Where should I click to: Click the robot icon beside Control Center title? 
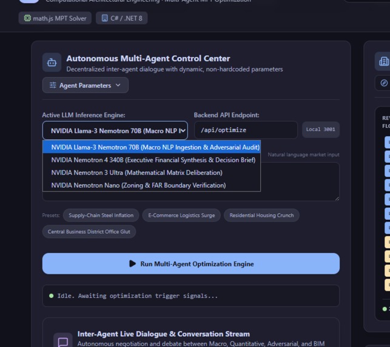click(52, 62)
